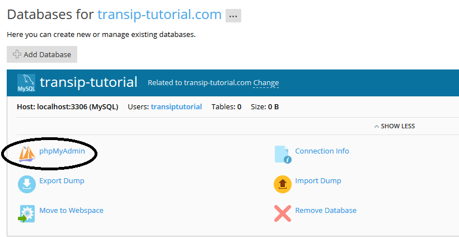Image resolution: width=459 pixels, height=237 pixels.
Task: Open the Move to Webspace link
Action: (72, 210)
